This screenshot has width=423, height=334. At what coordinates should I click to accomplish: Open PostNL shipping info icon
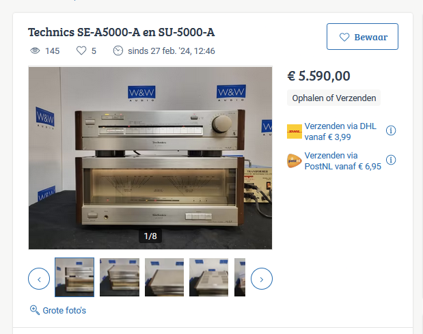(391, 160)
